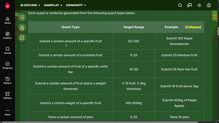
Task: Click the Quest Type column header
Action: (x=70, y=27)
